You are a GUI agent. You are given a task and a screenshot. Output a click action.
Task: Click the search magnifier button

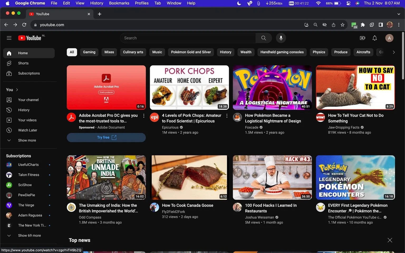pos(264,38)
